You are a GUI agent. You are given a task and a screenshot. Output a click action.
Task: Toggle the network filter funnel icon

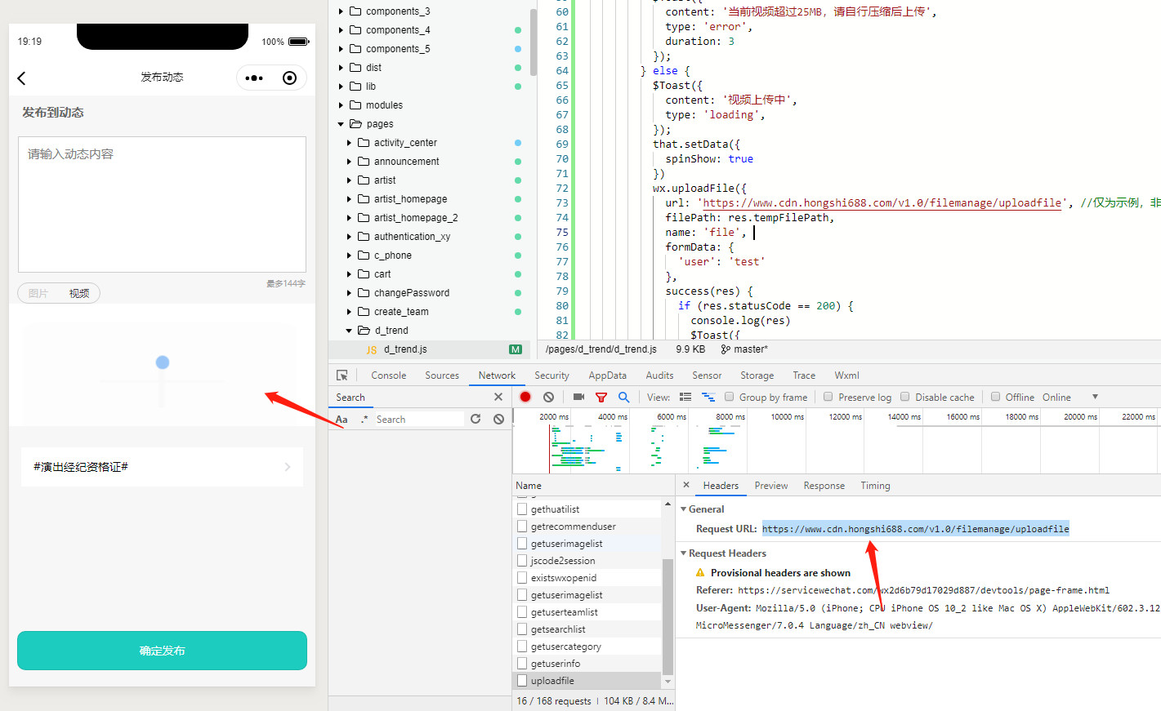click(x=601, y=398)
